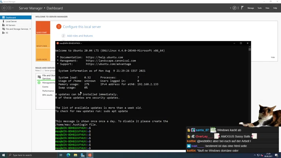Screen dimensions: 281x158
Task: Open BPA results in File and Storage tile
Action: (47, 95)
